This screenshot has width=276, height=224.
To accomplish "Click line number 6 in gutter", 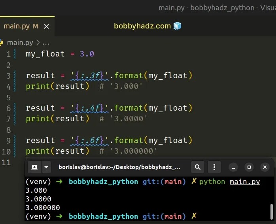I will point(8,108).
